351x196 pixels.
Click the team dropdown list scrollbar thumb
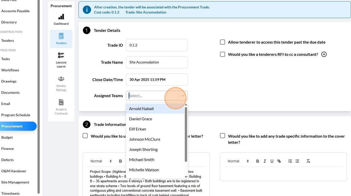point(186,134)
